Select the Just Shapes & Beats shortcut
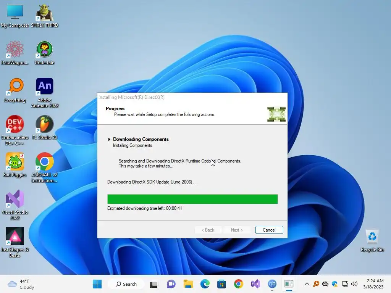391x293 pixels. (15, 242)
